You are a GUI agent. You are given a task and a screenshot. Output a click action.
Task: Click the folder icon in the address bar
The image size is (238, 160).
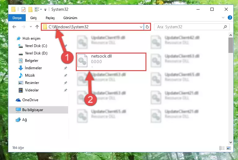[45, 27]
